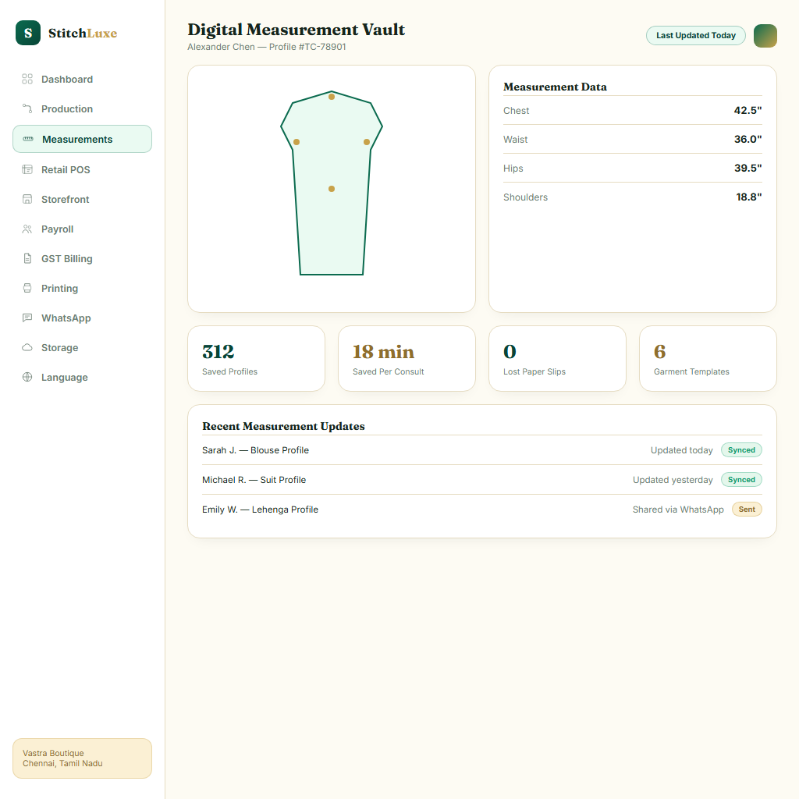Select Measurements in the sidebar
Viewport: 799px width, 799px height.
pos(83,139)
